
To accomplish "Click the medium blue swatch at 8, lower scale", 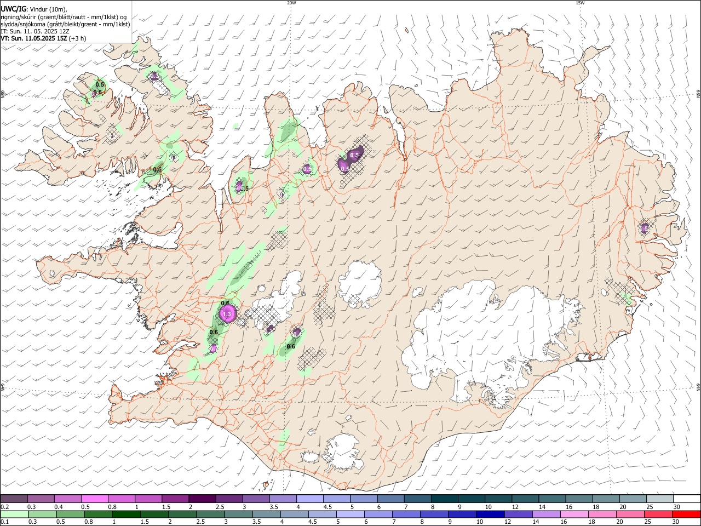I will coord(434,514).
